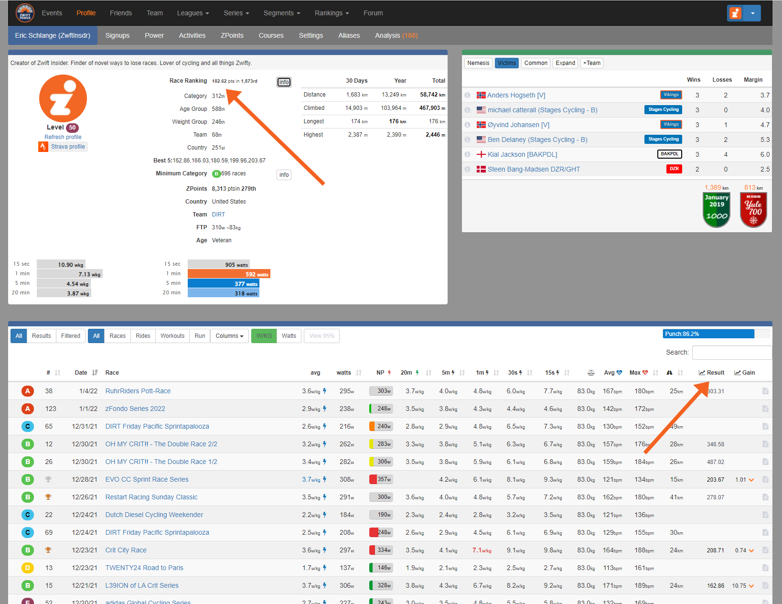
Task: Switch to the ZPoints tab
Action: pyautogui.click(x=232, y=35)
